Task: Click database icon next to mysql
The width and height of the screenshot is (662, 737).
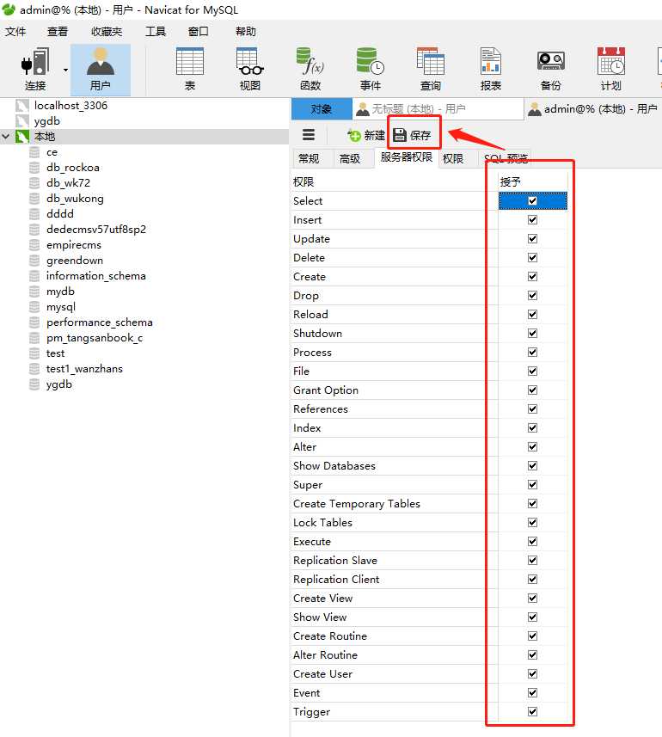Action: click(34, 307)
